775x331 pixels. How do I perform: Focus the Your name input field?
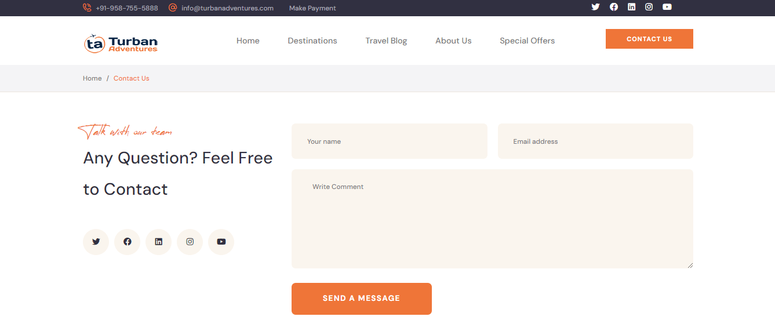click(390, 141)
